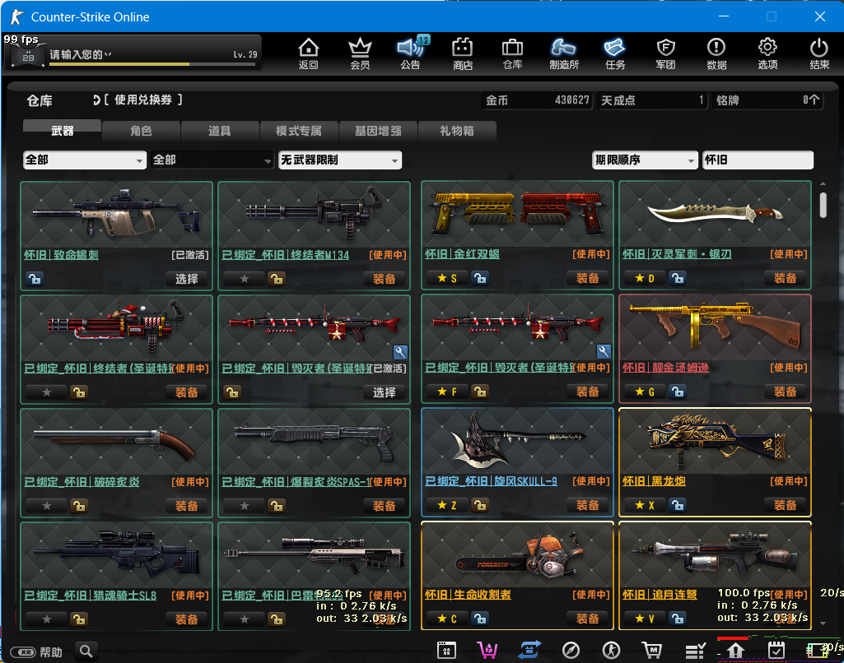Open the 数据 statistics icon
The image size is (844, 663).
click(716, 53)
